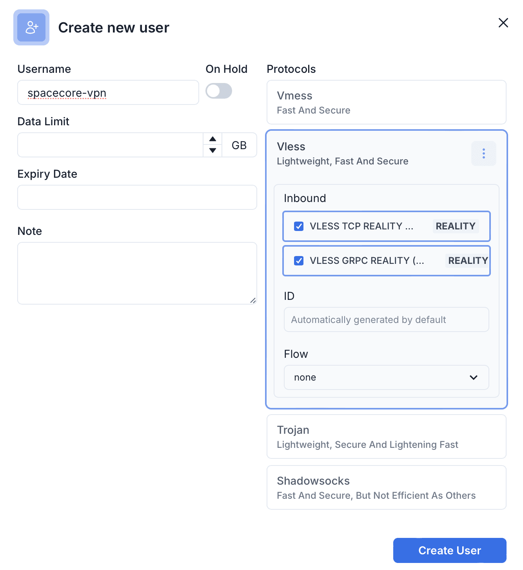Open the Flow dropdown
The image size is (523, 570).
pos(386,377)
